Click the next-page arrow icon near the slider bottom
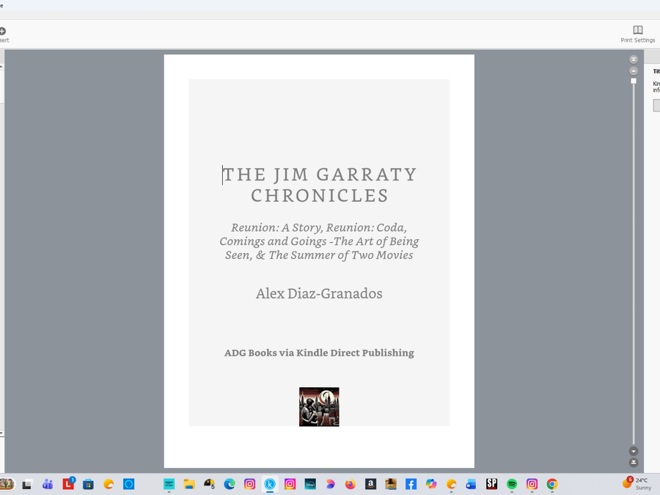 (634, 450)
